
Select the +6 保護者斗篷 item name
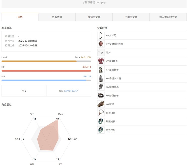[x=113, y=78]
